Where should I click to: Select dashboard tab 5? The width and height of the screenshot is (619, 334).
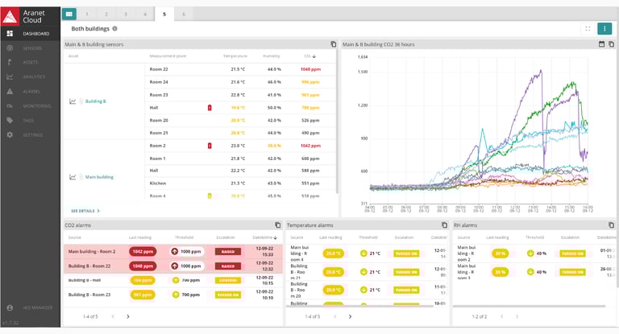point(164,14)
